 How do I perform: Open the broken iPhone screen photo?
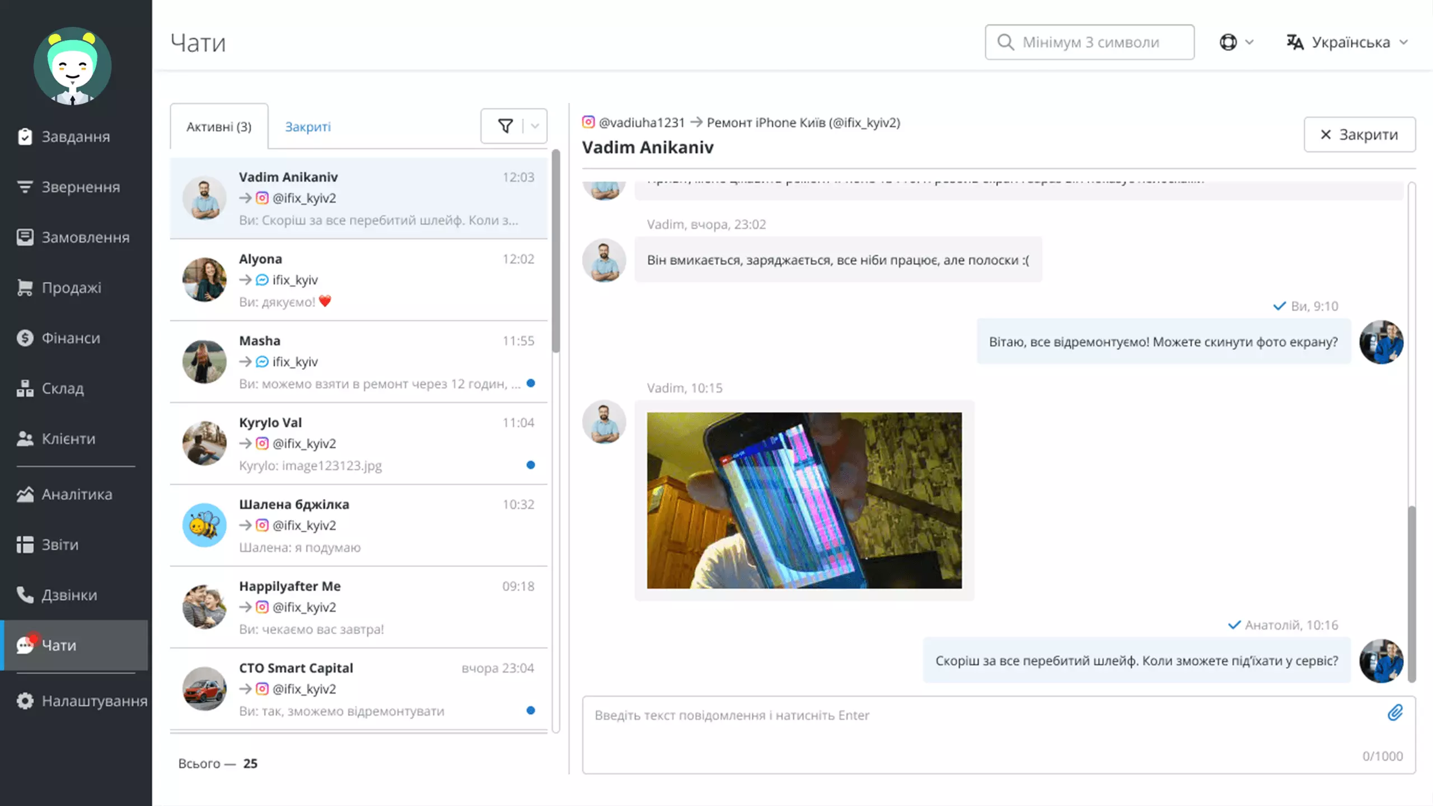(804, 500)
